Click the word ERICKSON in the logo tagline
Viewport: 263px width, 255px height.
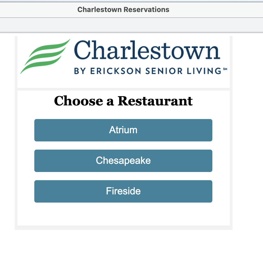112,71
